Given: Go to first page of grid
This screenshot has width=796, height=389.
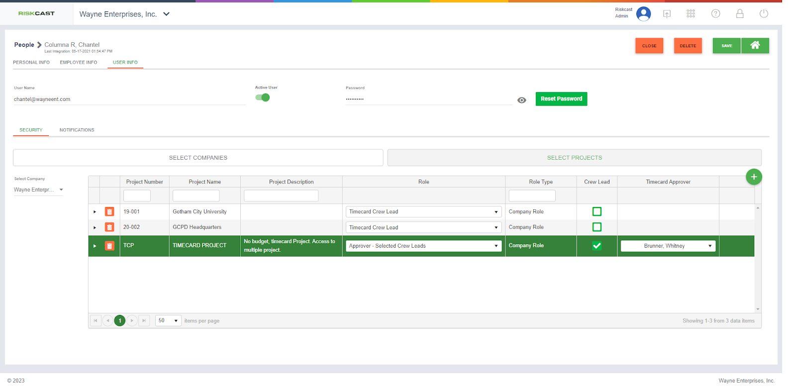Looking at the screenshot, I should pos(96,321).
